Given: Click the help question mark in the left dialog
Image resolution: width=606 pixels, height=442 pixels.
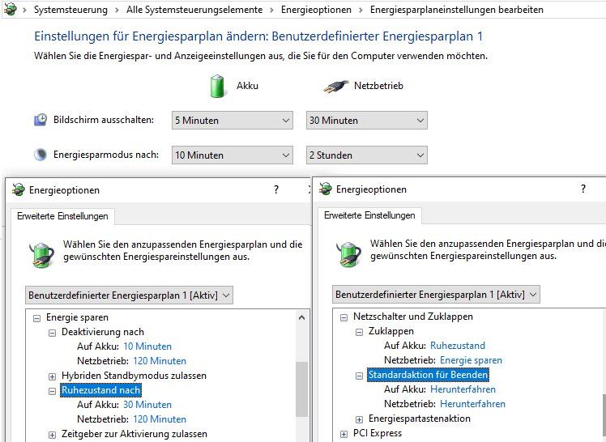Looking at the screenshot, I should (x=276, y=189).
